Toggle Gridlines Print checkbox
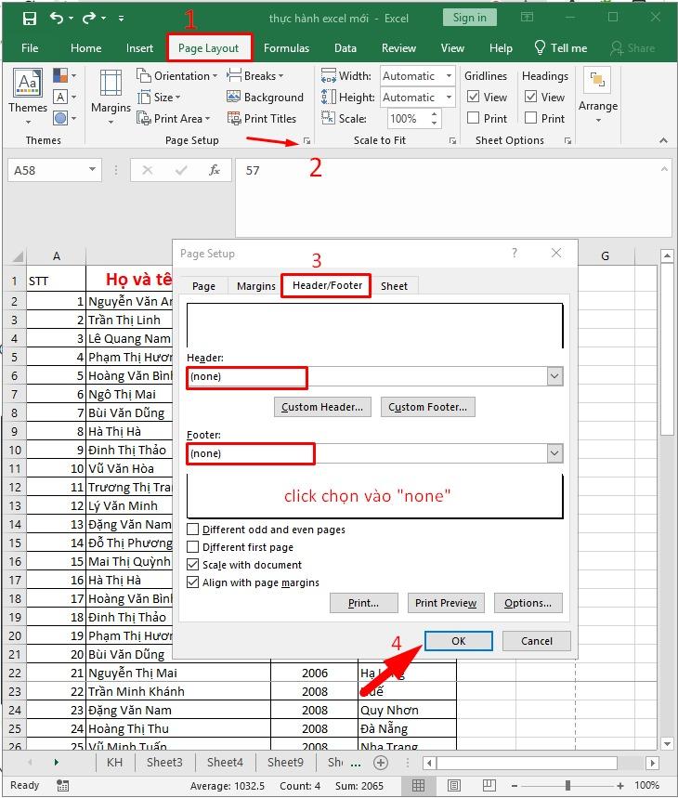Viewport: 678px width, 798px height. click(473, 118)
